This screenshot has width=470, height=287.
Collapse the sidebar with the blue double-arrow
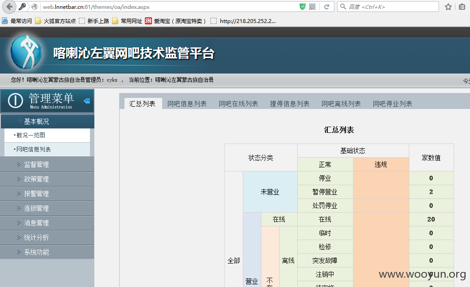pyautogui.click(x=87, y=101)
